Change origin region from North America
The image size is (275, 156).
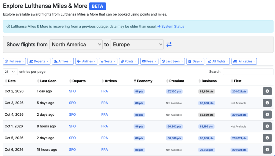[x=76, y=44]
